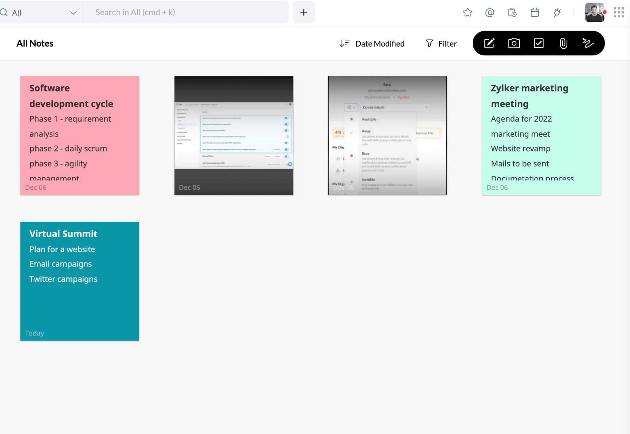Attach a file using the paperclip icon
The image size is (630, 434).
click(563, 43)
